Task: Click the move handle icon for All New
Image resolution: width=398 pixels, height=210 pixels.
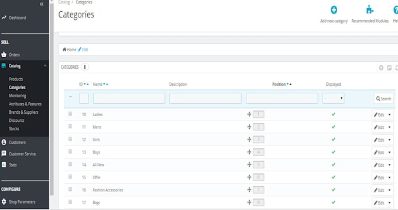Action: point(249,164)
